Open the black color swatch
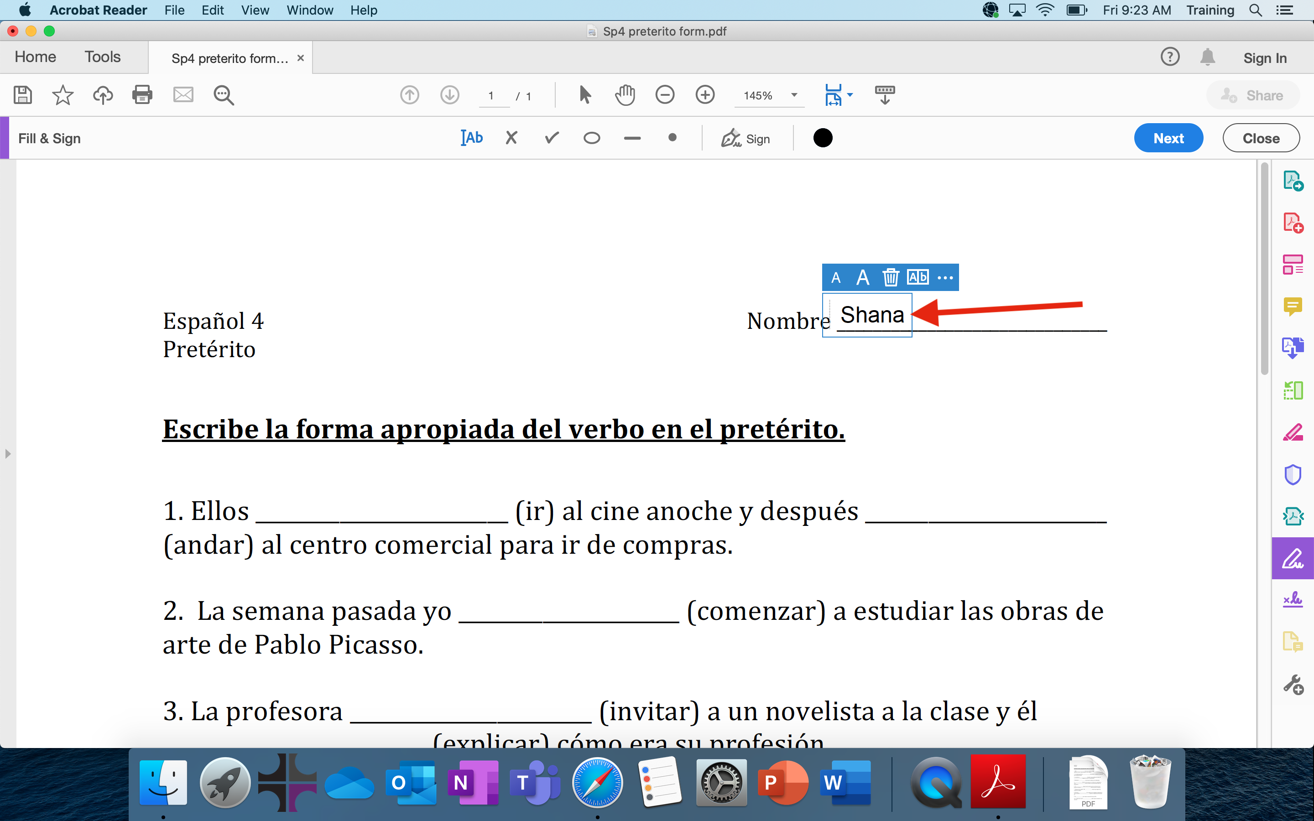The width and height of the screenshot is (1314, 821). coord(823,138)
